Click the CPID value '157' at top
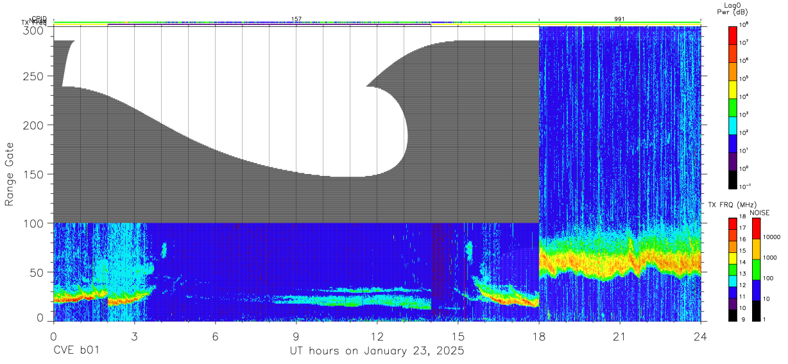This screenshot has width=788, height=364. coord(296,19)
